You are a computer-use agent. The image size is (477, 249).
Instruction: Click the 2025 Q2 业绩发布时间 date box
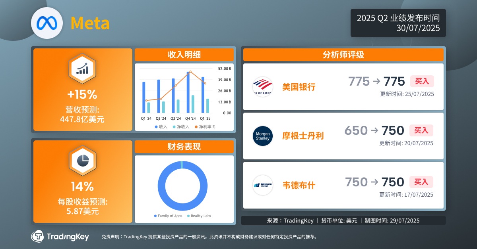click(x=398, y=23)
